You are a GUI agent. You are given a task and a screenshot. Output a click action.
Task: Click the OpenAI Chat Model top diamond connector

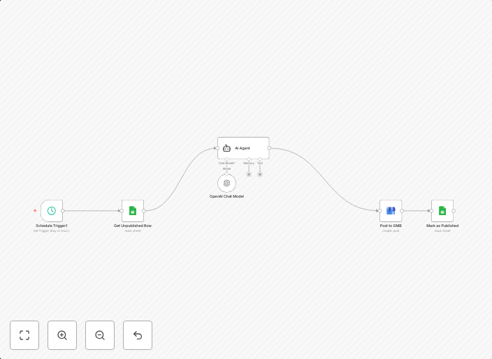tap(226, 174)
